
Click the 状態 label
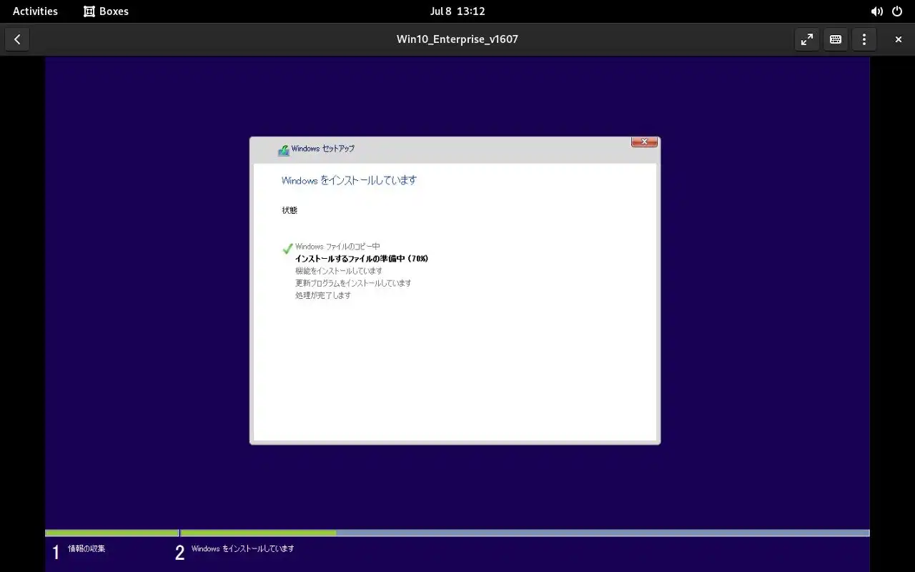[x=290, y=210]
